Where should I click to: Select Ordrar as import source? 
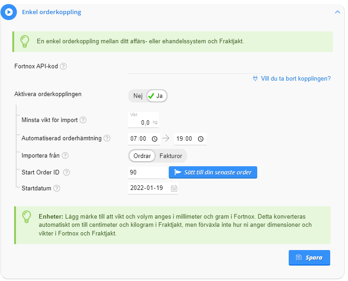142,156
